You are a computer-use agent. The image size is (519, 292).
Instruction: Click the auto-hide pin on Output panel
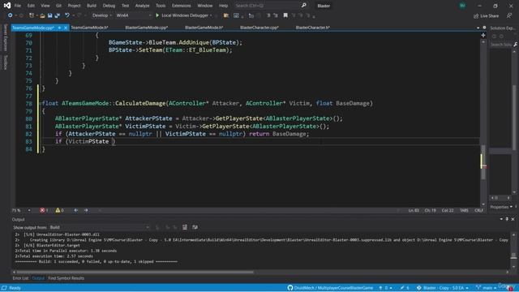coord(507,219)
